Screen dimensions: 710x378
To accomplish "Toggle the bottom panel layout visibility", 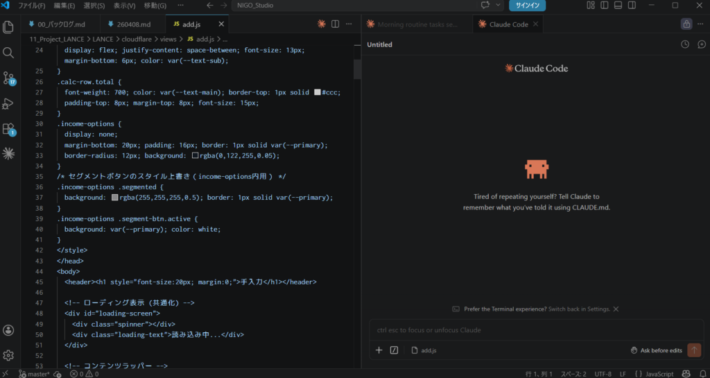I will click(x=605, y=6).
